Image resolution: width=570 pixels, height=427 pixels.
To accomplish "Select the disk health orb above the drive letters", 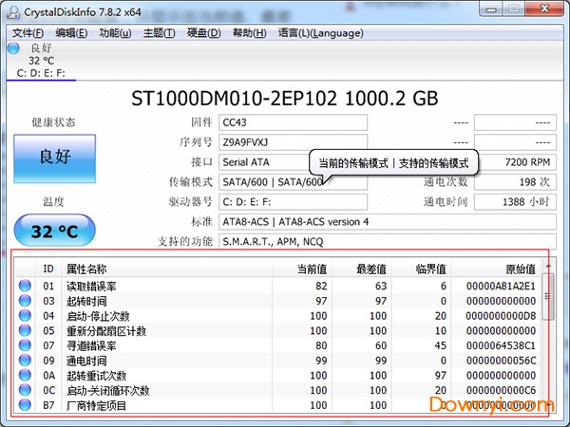I will click(14, 47).
